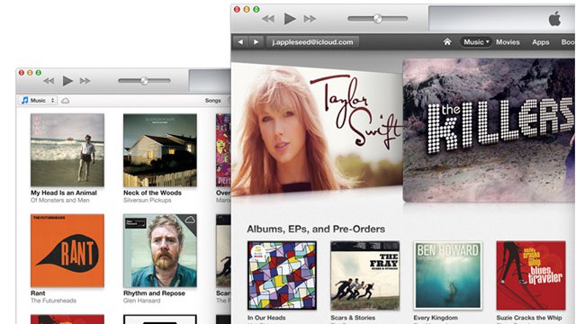Open the Rant album cover
576x324 pixels.
67,250
